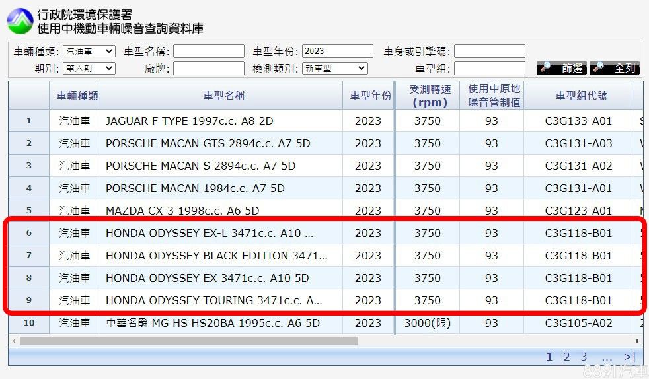Image resolution: width=649 pixels, height=379 pixels.
Task: Focus the 車型組 text box
Action: pos(489,68)
